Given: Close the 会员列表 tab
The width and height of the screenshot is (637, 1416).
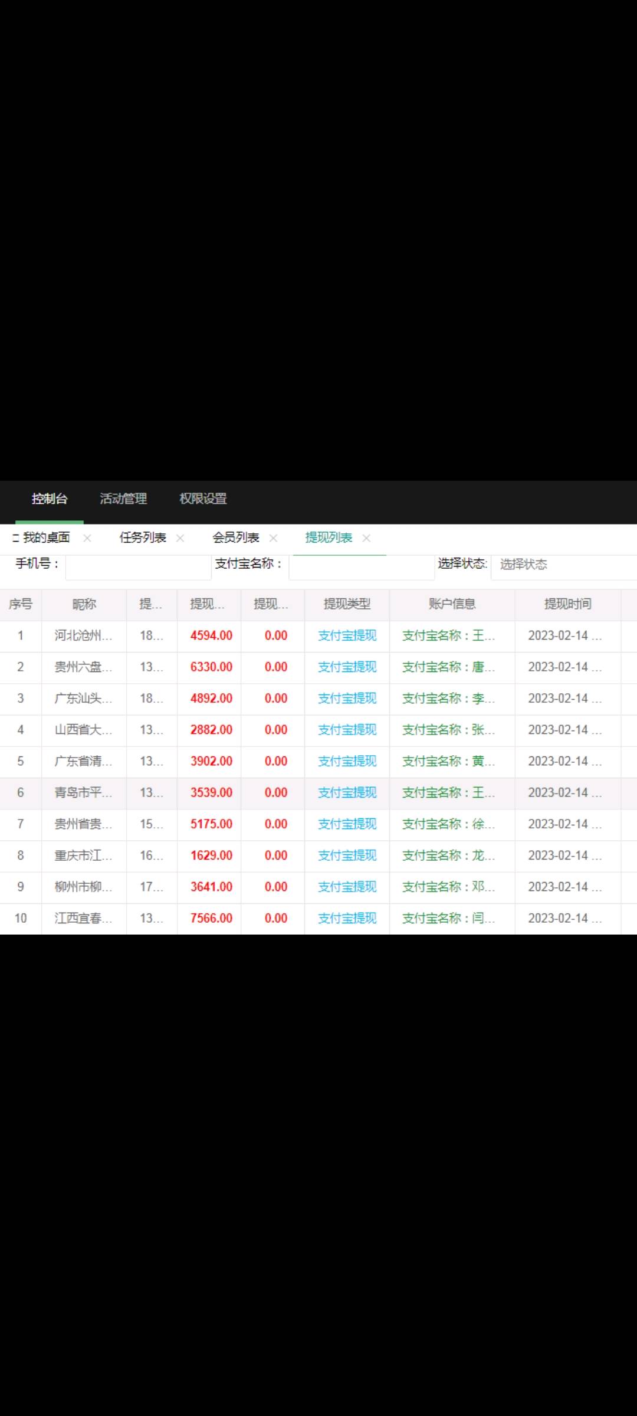Looking at the screenshot, I should point(273,538).
